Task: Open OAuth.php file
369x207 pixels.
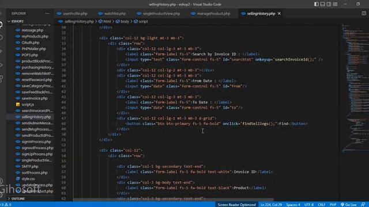Action: [31, 43]
